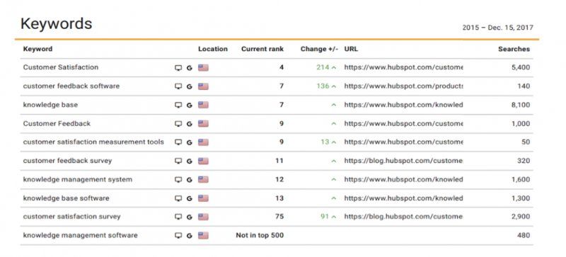Click US flag in knowledge management software row
The width and height of the screenshot is (566, 257).
click(203, 236)
